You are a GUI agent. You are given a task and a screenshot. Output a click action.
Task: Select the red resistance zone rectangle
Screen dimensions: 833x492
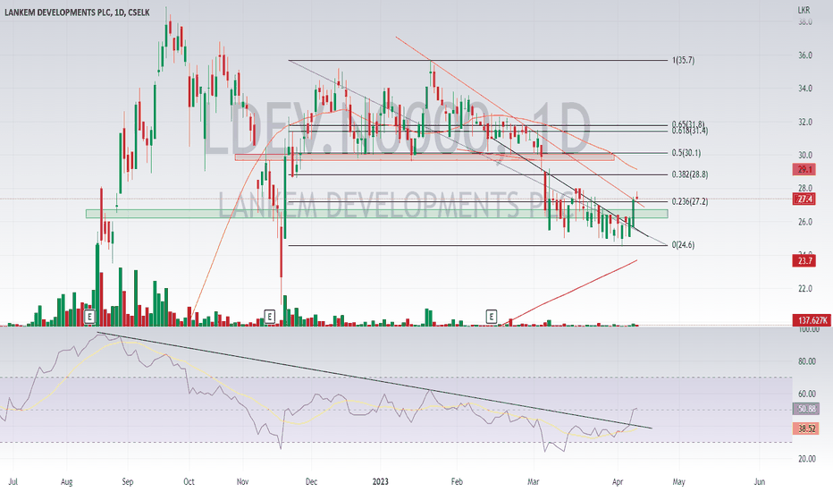point(425,157)
